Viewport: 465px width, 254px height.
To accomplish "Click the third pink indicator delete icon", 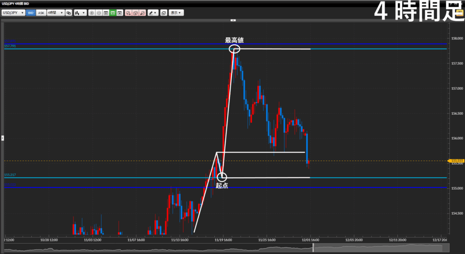I will [143, 13].
